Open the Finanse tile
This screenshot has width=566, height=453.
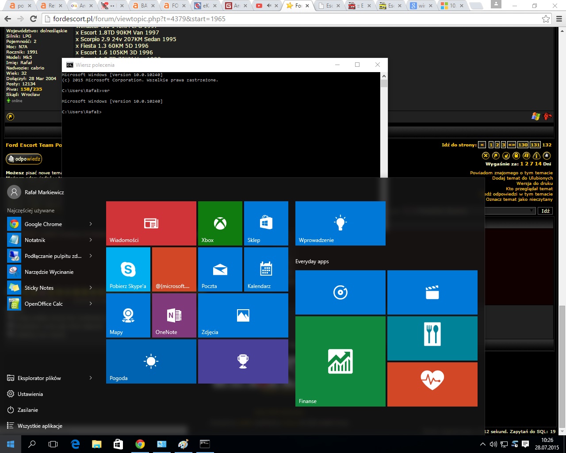340,361
